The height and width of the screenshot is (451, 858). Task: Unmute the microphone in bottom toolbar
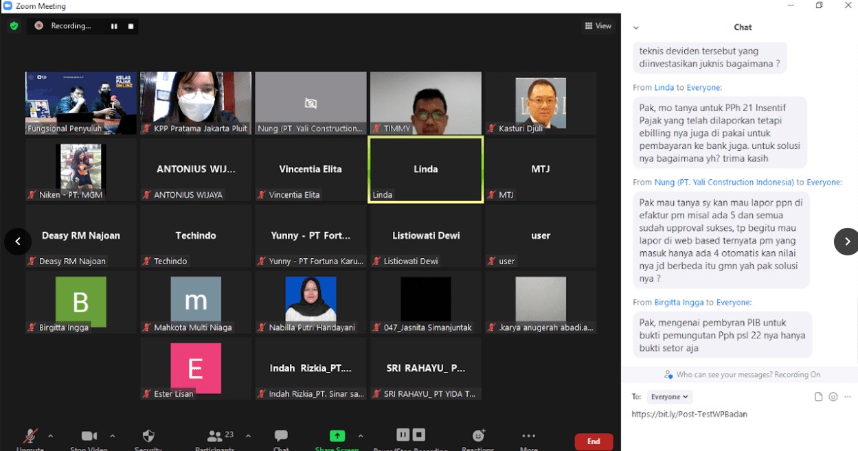[30, 437]
